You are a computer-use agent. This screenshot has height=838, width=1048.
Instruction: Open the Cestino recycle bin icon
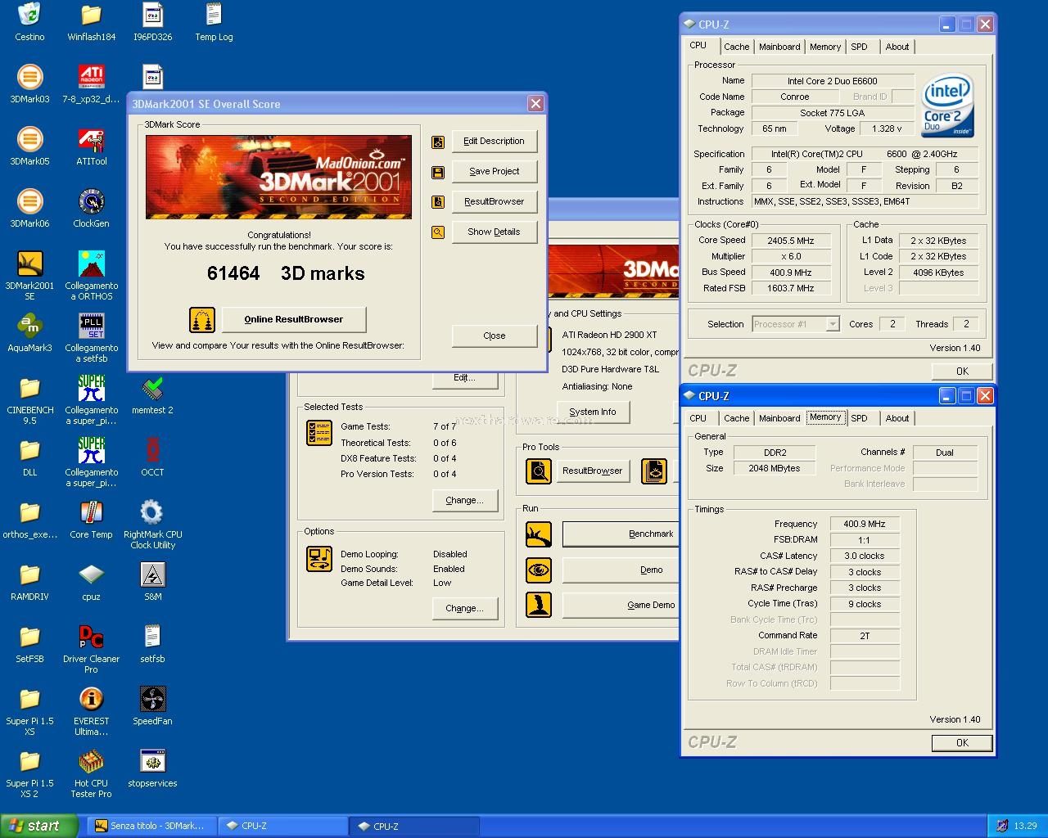pos(29,15)
